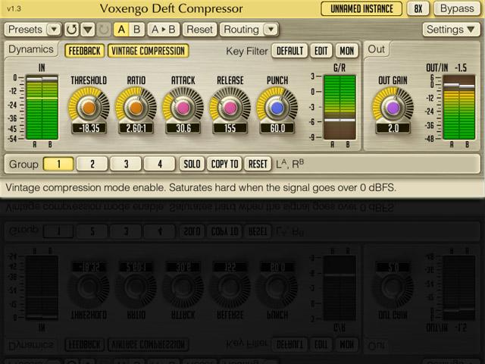Click the Threshold knob

click(x=89, y=108)
